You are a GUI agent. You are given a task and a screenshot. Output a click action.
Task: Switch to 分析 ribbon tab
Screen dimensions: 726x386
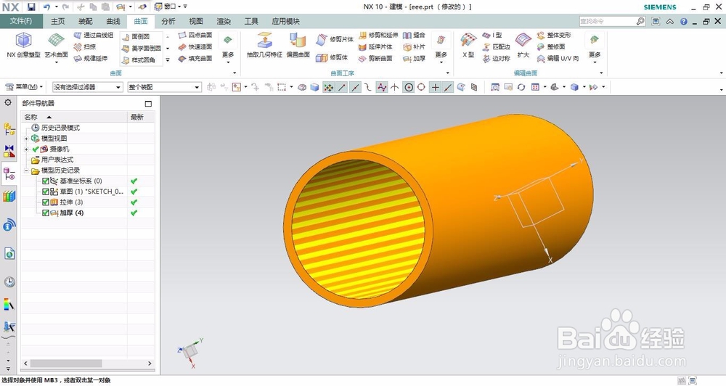[168, 21]
